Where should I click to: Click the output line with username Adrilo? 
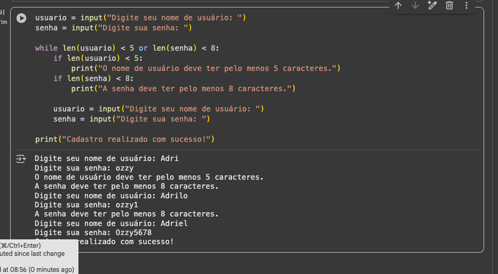(110, 196)
